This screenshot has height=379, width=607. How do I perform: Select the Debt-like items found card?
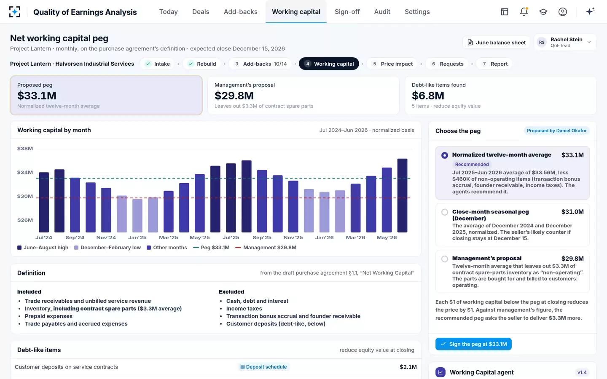tap(501, 95)
